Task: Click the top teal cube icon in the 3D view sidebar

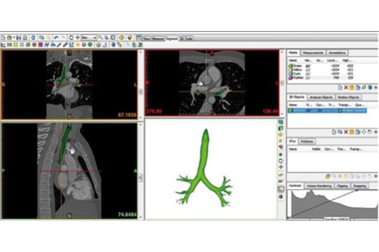Action: [281, 122]
